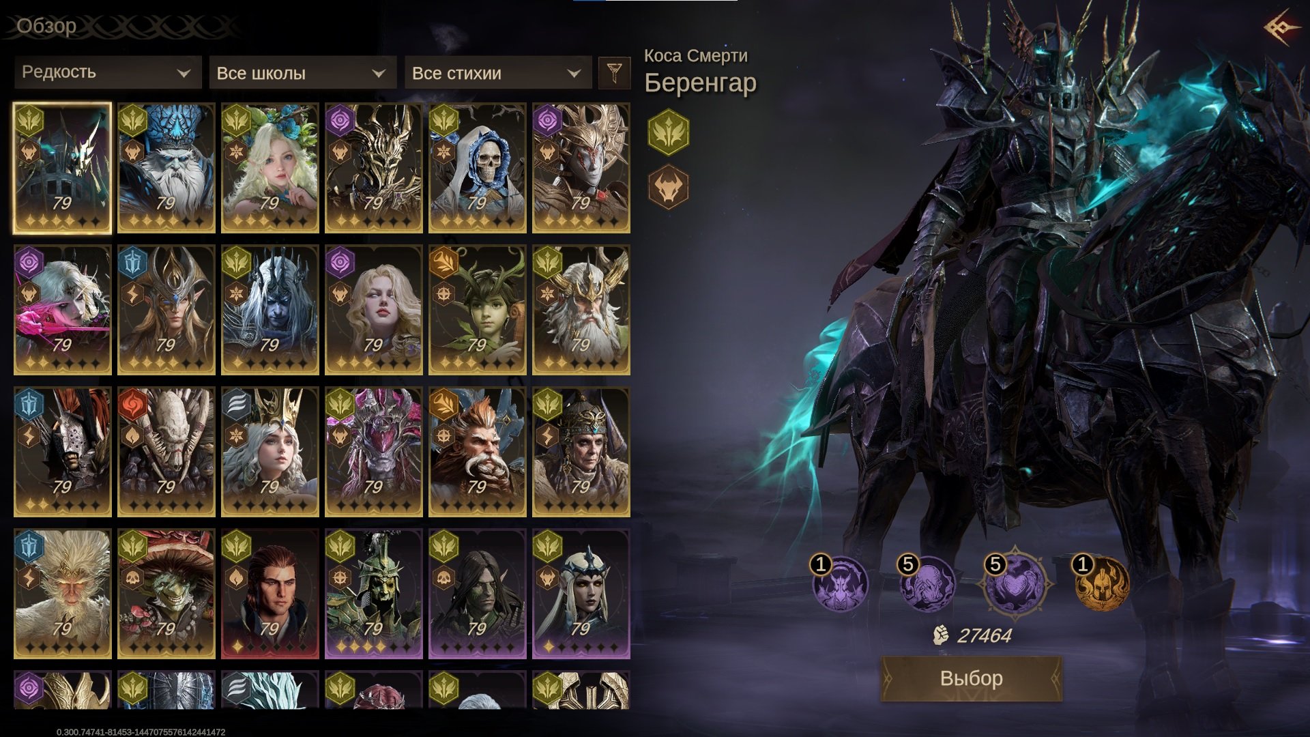Click the power value 27464
This screenshot has width=1310, height=737.
pyautogui.click(x=984, y=635)
